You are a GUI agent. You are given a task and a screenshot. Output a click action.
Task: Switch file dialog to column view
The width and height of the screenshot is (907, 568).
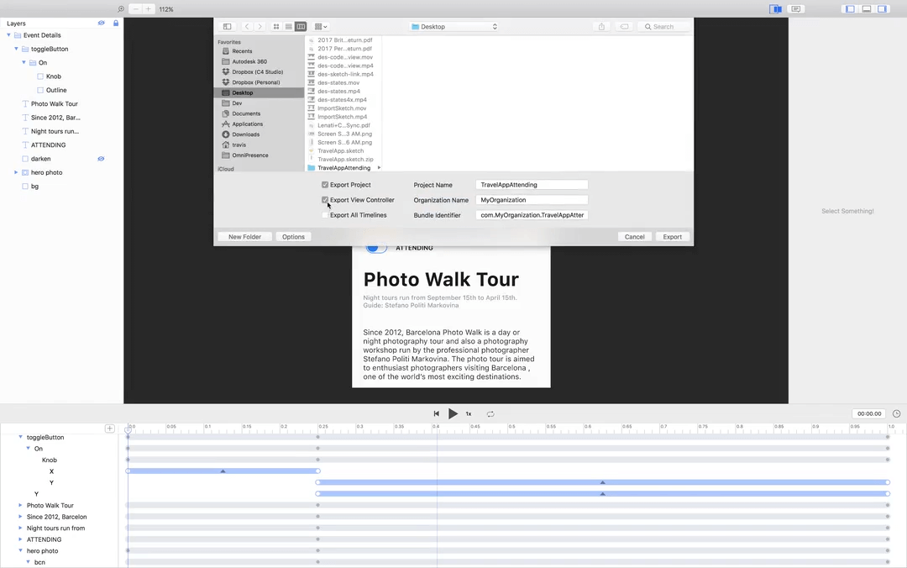pos(301,27)
